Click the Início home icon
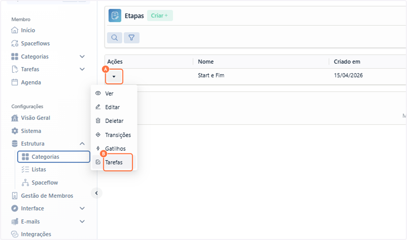The width and height of the screenshot is (407, 240). [x=15, y=30]
